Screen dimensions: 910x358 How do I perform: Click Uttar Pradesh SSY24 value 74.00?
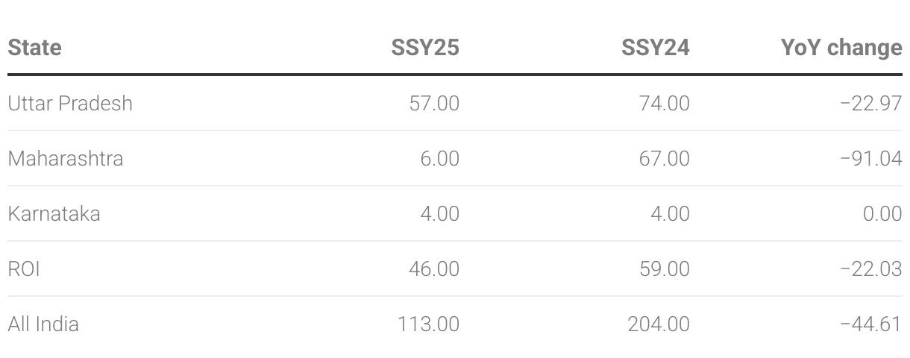(x=665, y=103)
